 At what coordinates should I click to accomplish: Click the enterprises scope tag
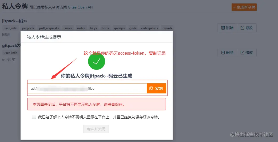[x=149, y=28]
